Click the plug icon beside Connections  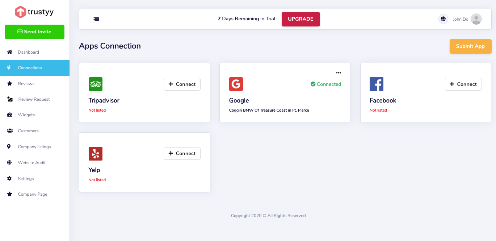tap(9, 68)
